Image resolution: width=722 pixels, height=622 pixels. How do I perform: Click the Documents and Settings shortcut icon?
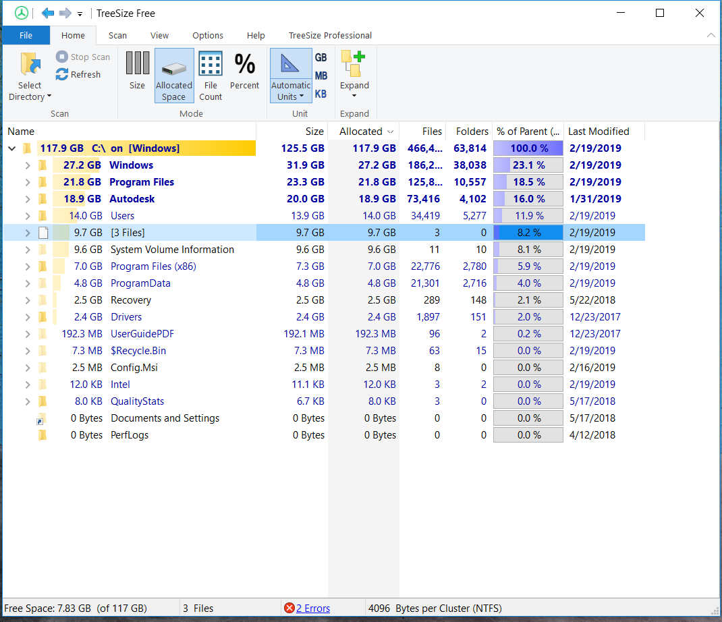[x=41, y=419]
